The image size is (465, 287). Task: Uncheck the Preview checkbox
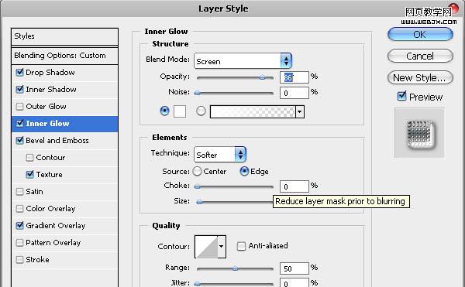[401, 96]
